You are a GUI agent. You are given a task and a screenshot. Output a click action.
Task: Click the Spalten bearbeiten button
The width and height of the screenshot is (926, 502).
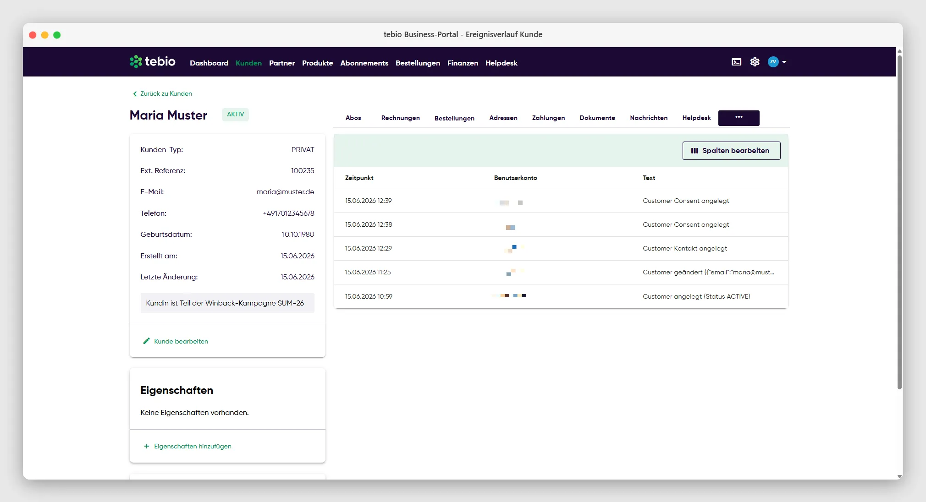pyautogui.click(x=731, y=151)
